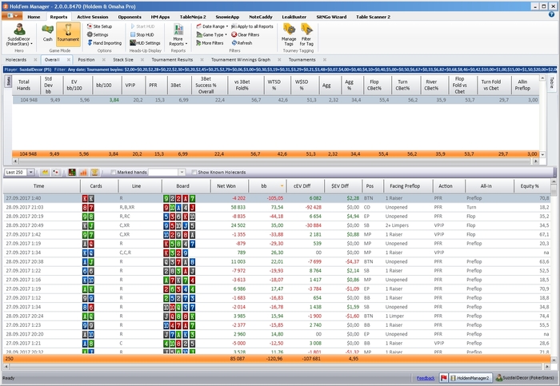Open the Home ribbon tab

tap(34, 17)
